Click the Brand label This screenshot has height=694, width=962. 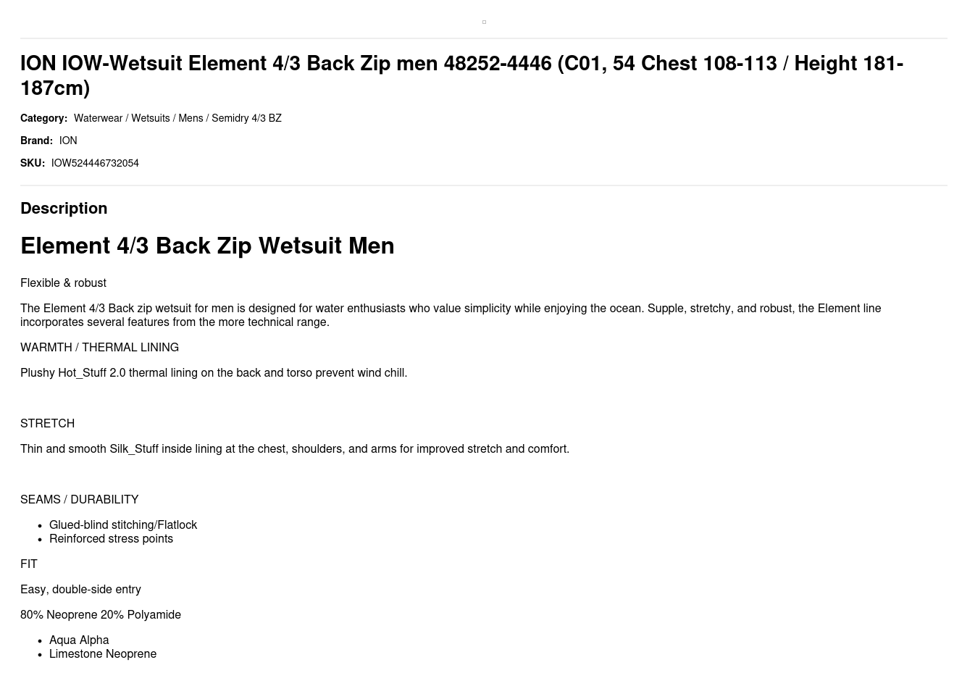click(x=36, y=141)
